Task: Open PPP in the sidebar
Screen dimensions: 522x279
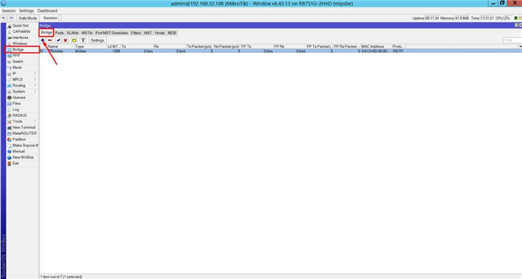Action: pos(16,56)
